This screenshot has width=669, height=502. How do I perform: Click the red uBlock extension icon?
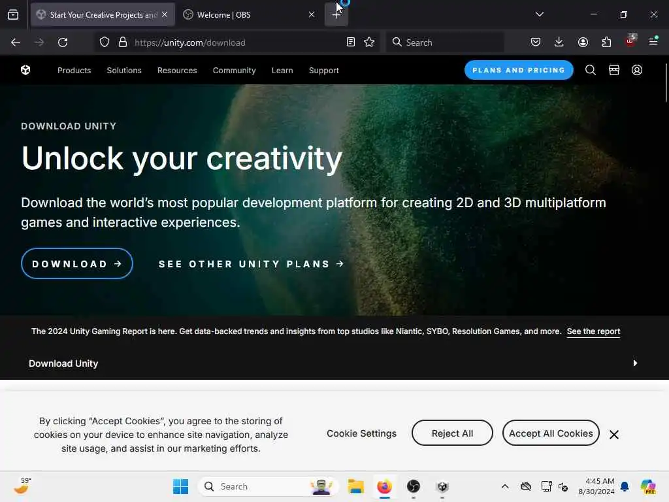coord(630,41)
